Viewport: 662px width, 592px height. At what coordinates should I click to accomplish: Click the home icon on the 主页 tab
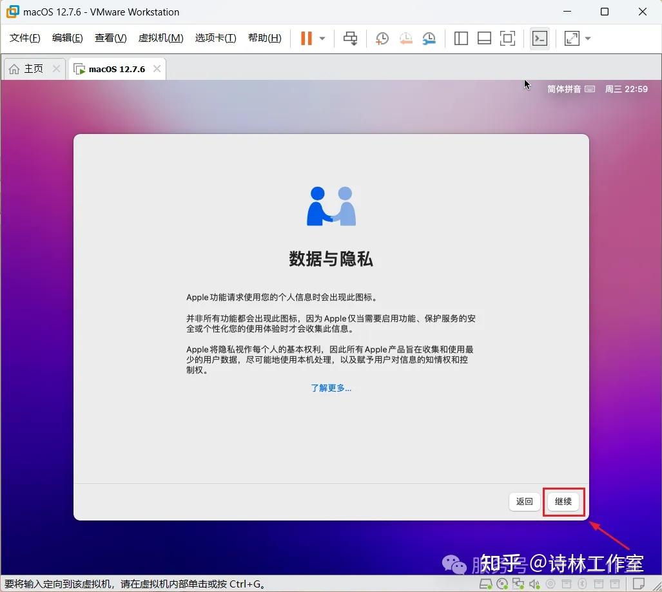pyautogui.click(x=14, y=69)
